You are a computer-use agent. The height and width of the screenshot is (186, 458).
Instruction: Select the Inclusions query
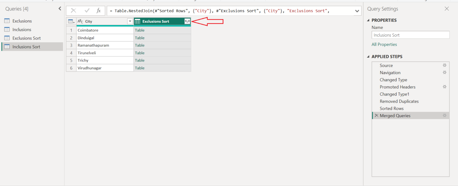point(32,30)
